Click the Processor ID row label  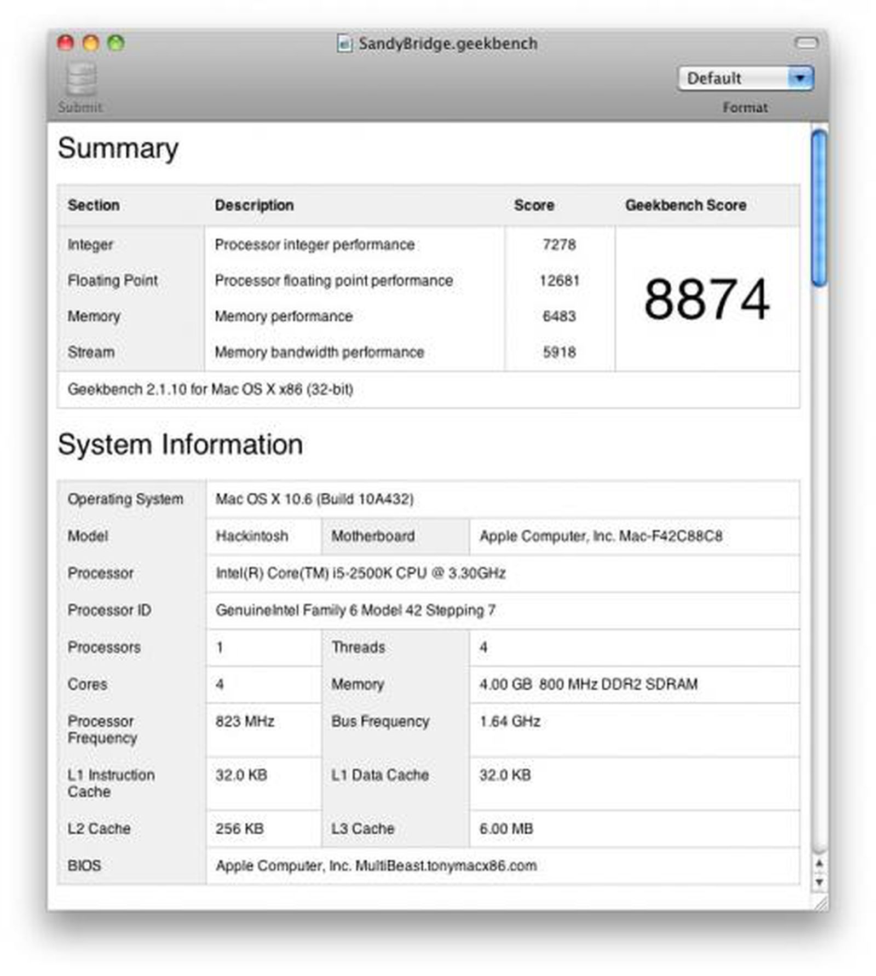point(109,610)
